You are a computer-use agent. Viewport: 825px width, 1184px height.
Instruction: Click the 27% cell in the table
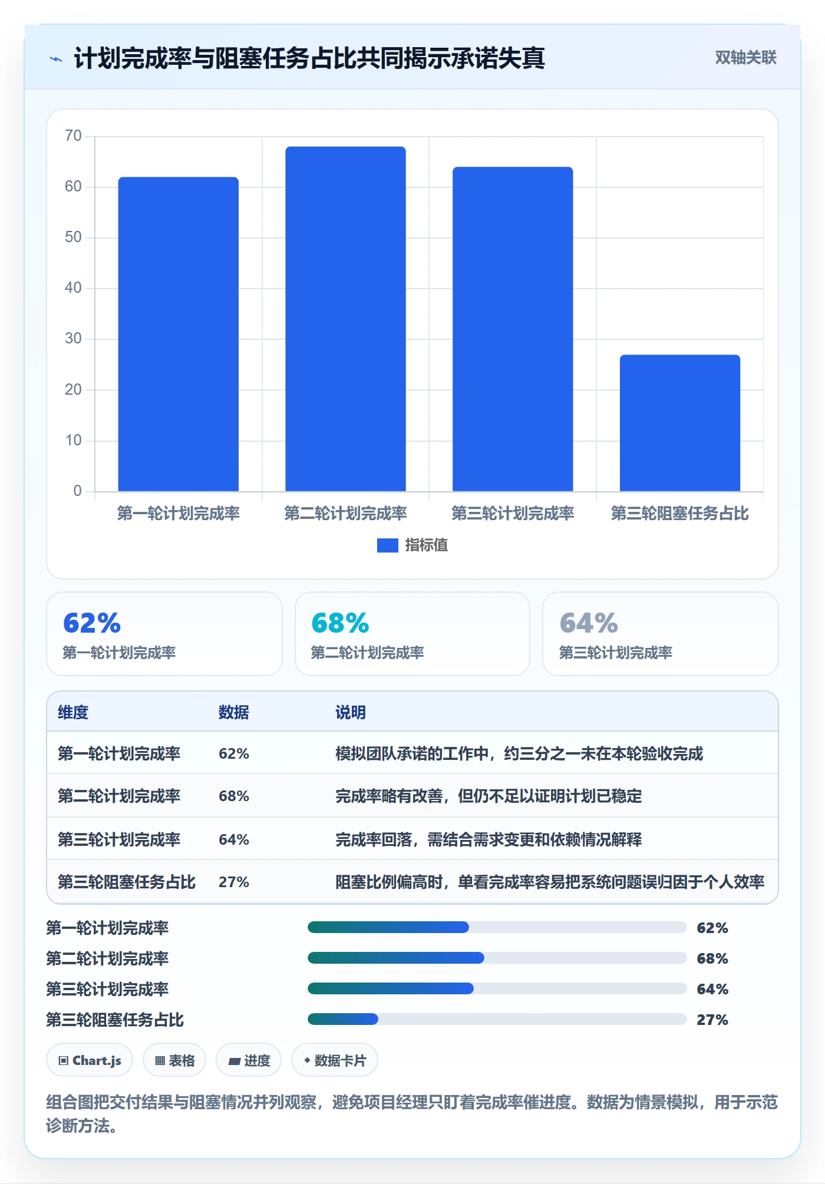pyautogui.click(x=234, y=882)
